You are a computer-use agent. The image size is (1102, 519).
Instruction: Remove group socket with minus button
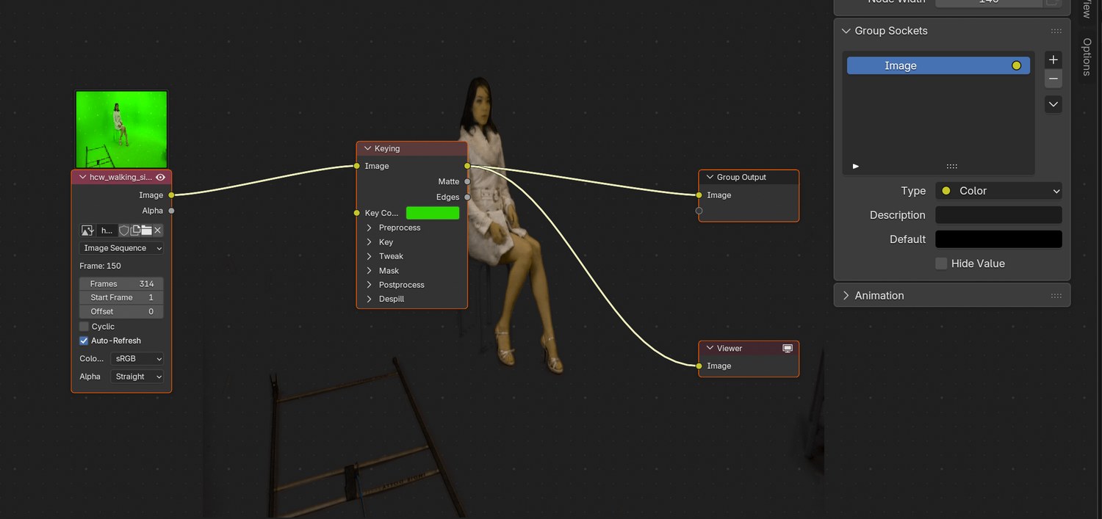tap(1054, 79)
